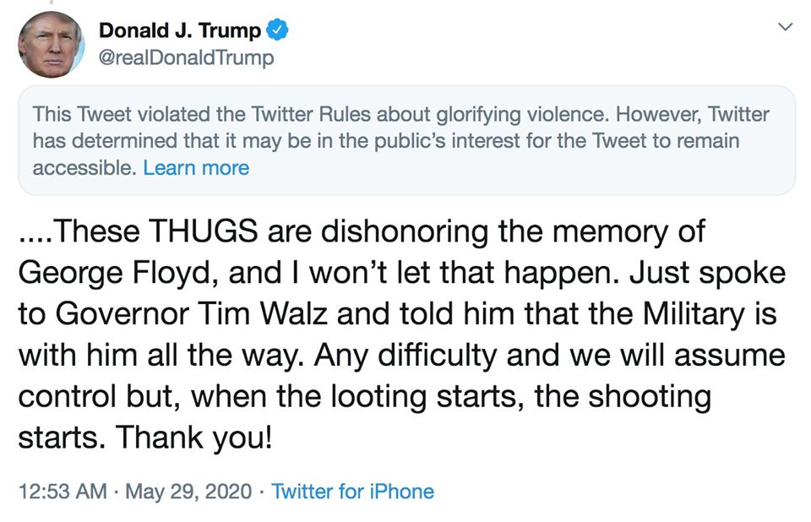
Task: Open the tweet options chevron menu
Action: coord(785,28)
